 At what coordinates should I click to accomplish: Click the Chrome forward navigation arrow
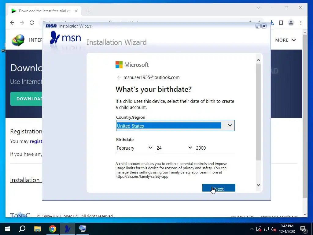pyautogui.click(x=22, y=23)
